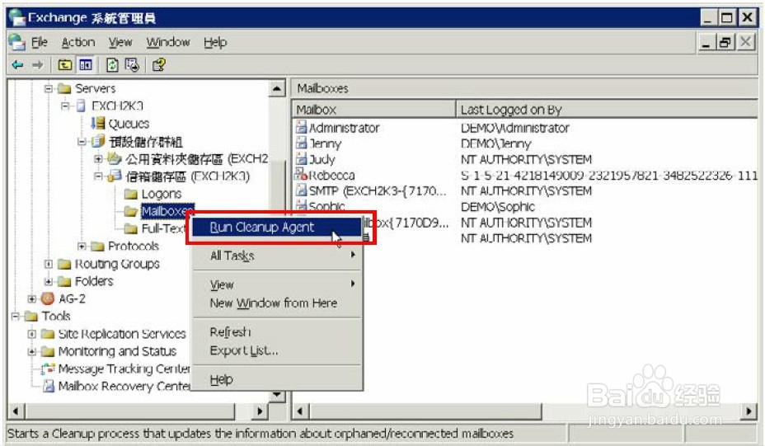Open the View menu in menu bar

(120, 42)
